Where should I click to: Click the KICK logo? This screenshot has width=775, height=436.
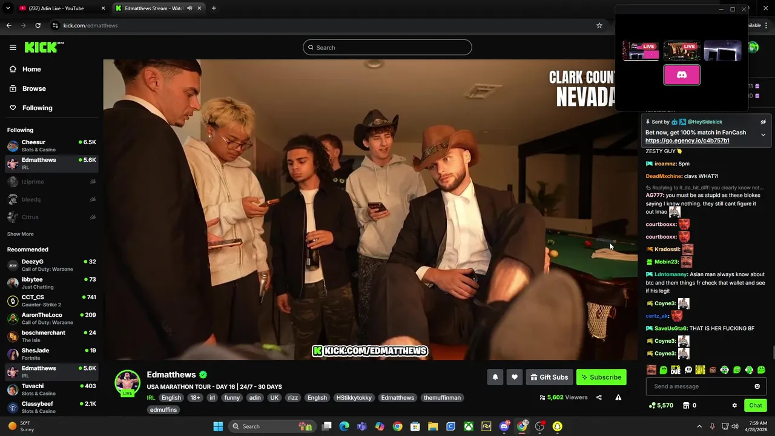coord(44,47)
